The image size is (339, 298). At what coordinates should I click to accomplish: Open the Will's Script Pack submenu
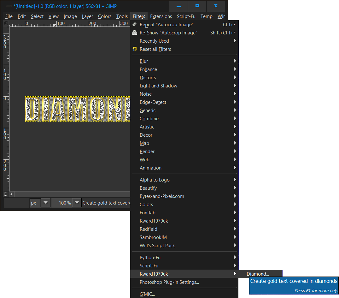(184, 246)
